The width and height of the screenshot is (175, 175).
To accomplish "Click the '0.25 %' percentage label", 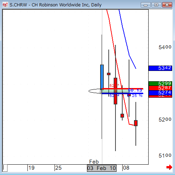I will (x=135, y=96).
